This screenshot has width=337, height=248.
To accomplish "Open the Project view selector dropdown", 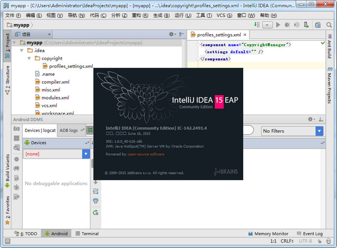I will click(x=33, y=34).
